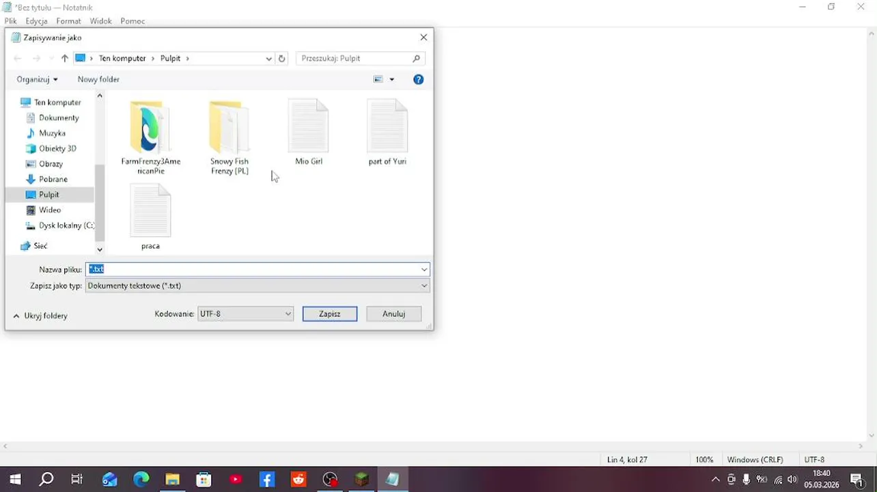877x492 pixels.
Task: Open taskbar search magnifier
Action: tap(46, 480)
